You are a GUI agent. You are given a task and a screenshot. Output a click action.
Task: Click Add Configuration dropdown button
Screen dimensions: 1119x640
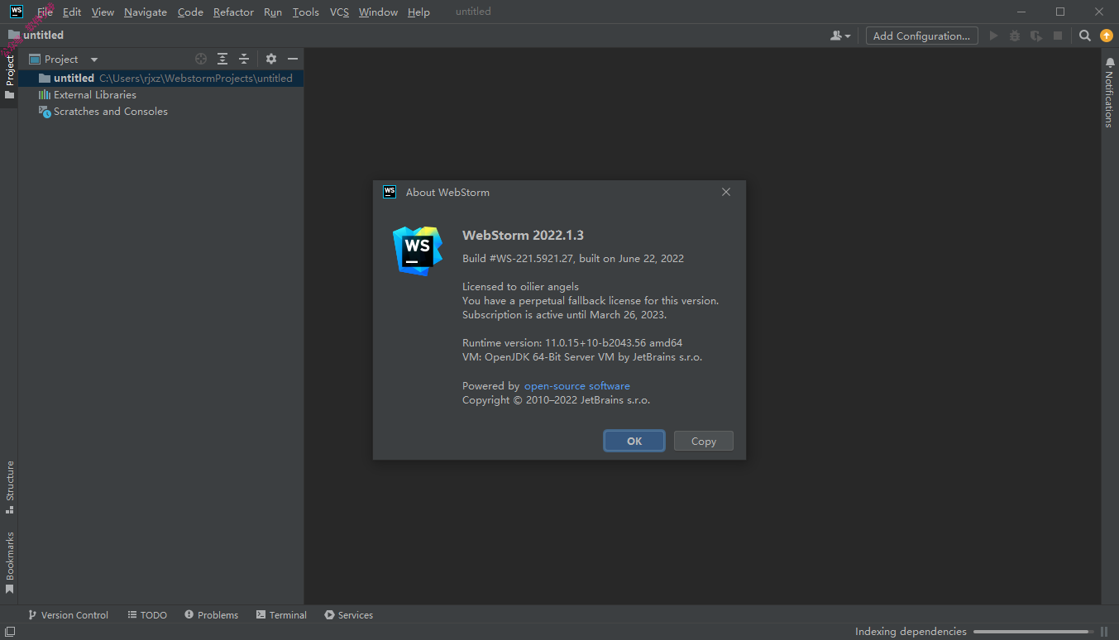922,36
